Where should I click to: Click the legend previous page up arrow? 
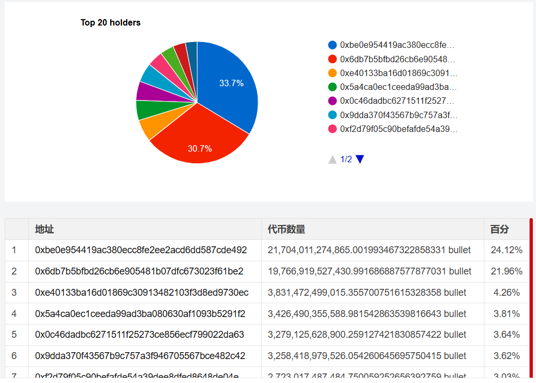point(333,159)
